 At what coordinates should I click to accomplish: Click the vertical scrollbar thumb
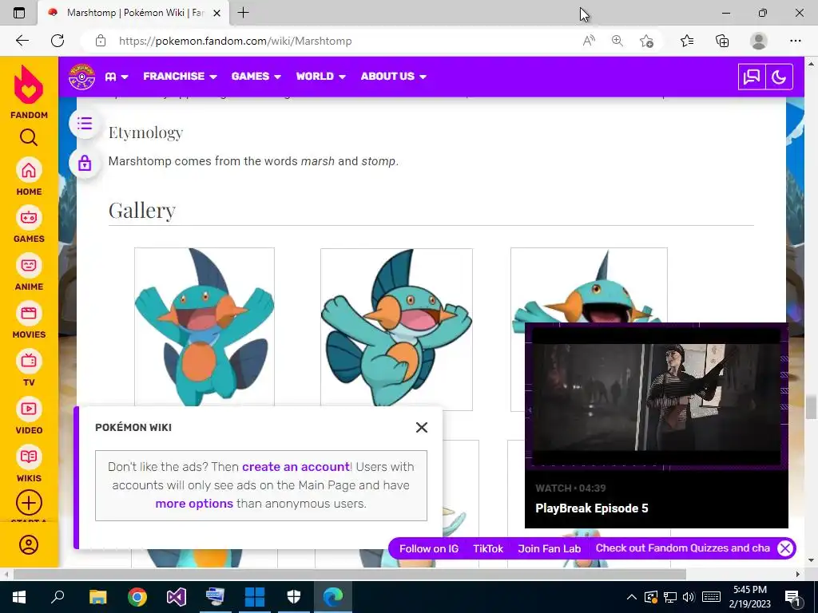811,407
